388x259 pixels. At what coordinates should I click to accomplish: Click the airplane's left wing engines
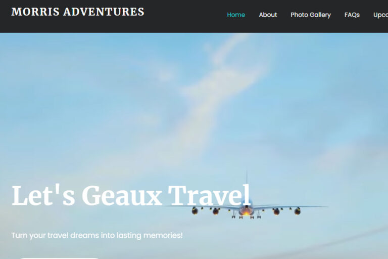pos(206,210)
